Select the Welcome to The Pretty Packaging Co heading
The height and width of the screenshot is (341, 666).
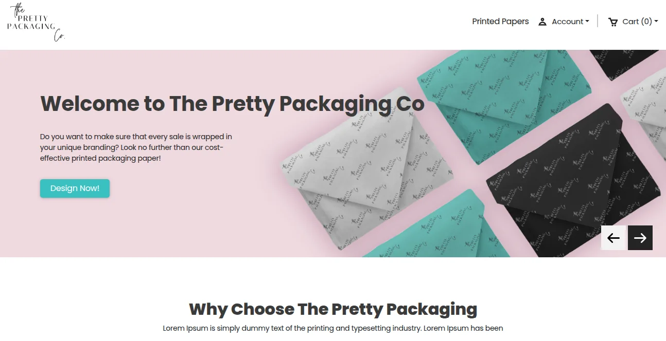pos(233,104)
